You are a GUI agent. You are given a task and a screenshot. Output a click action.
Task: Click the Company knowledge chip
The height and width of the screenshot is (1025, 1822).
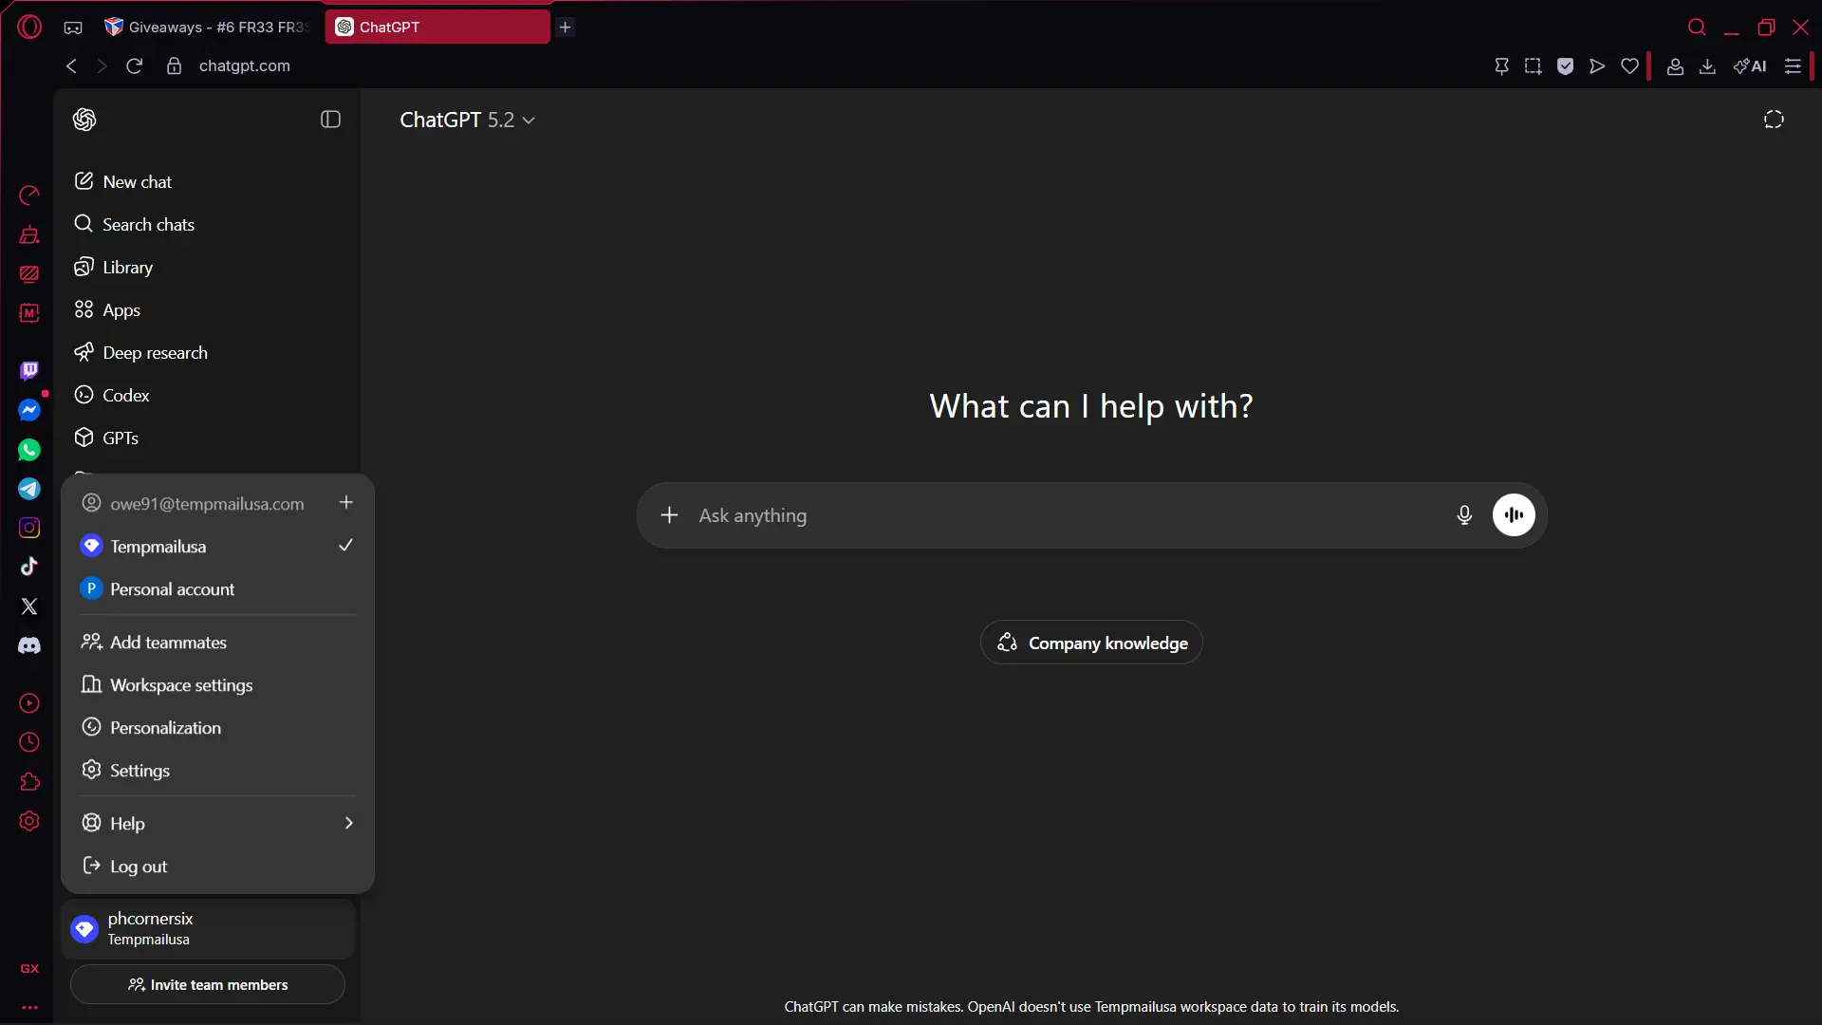tap(1091, 643)
